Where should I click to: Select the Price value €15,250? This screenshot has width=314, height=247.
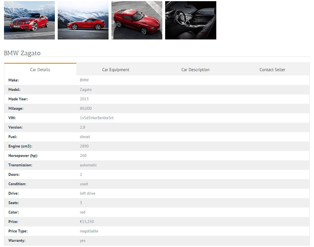(x=87, y=222)
